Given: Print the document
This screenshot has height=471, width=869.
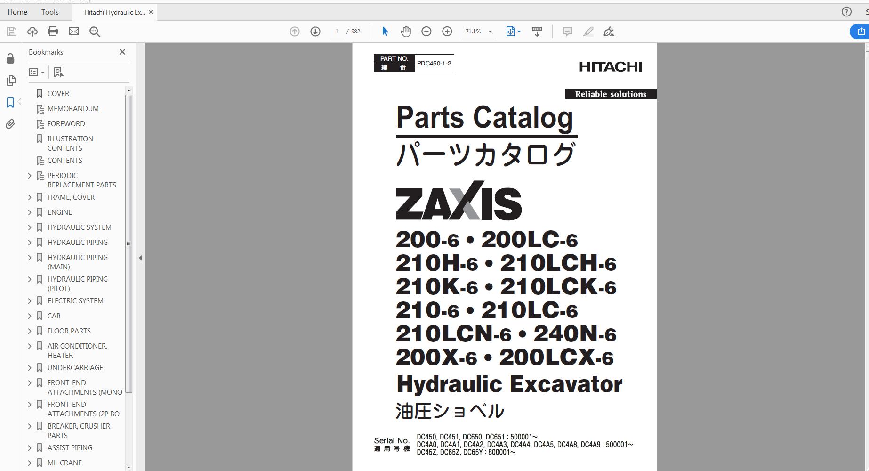Looking at the screenshot, I should pos(53,32).
